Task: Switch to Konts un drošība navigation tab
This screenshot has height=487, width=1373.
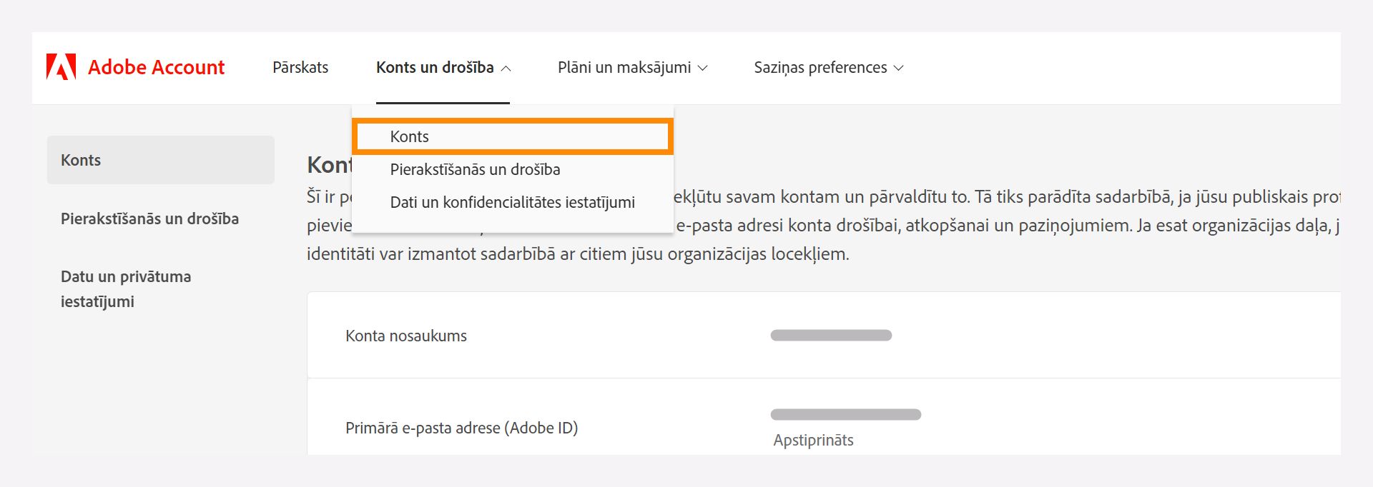Action: click(435, 67)
